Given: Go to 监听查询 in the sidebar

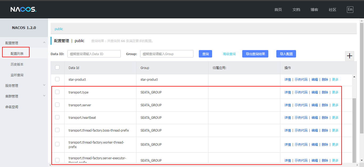Looking at the screenshot, I should click(17, 75).
